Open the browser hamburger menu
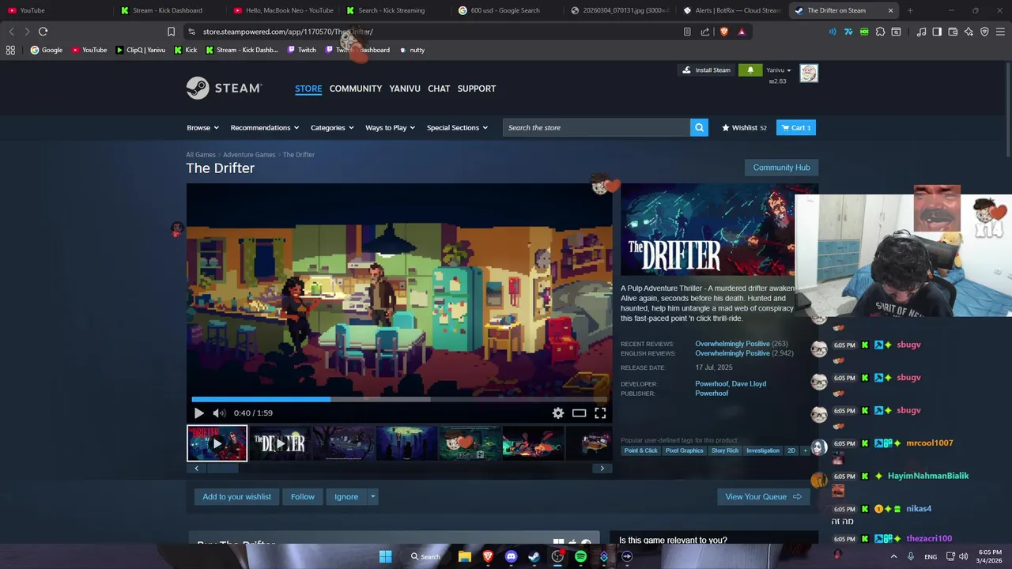The width and height of the screenshot is (1012, 569). 1000,32
